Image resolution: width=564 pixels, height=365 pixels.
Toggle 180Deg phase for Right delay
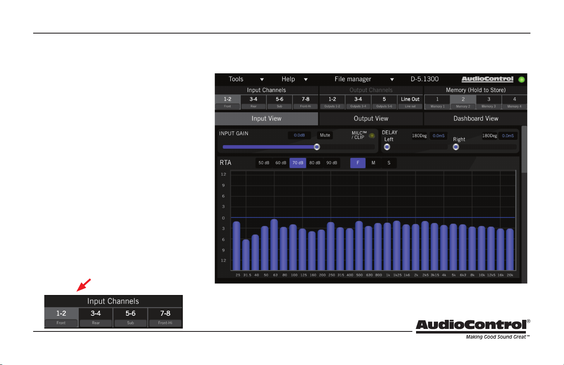point(489,135)
